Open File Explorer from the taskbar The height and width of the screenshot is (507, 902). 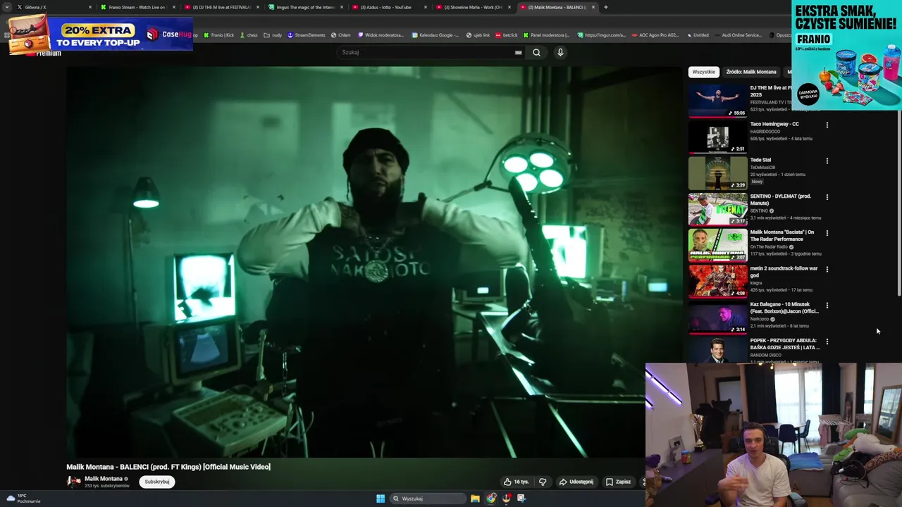coord(476,499)
